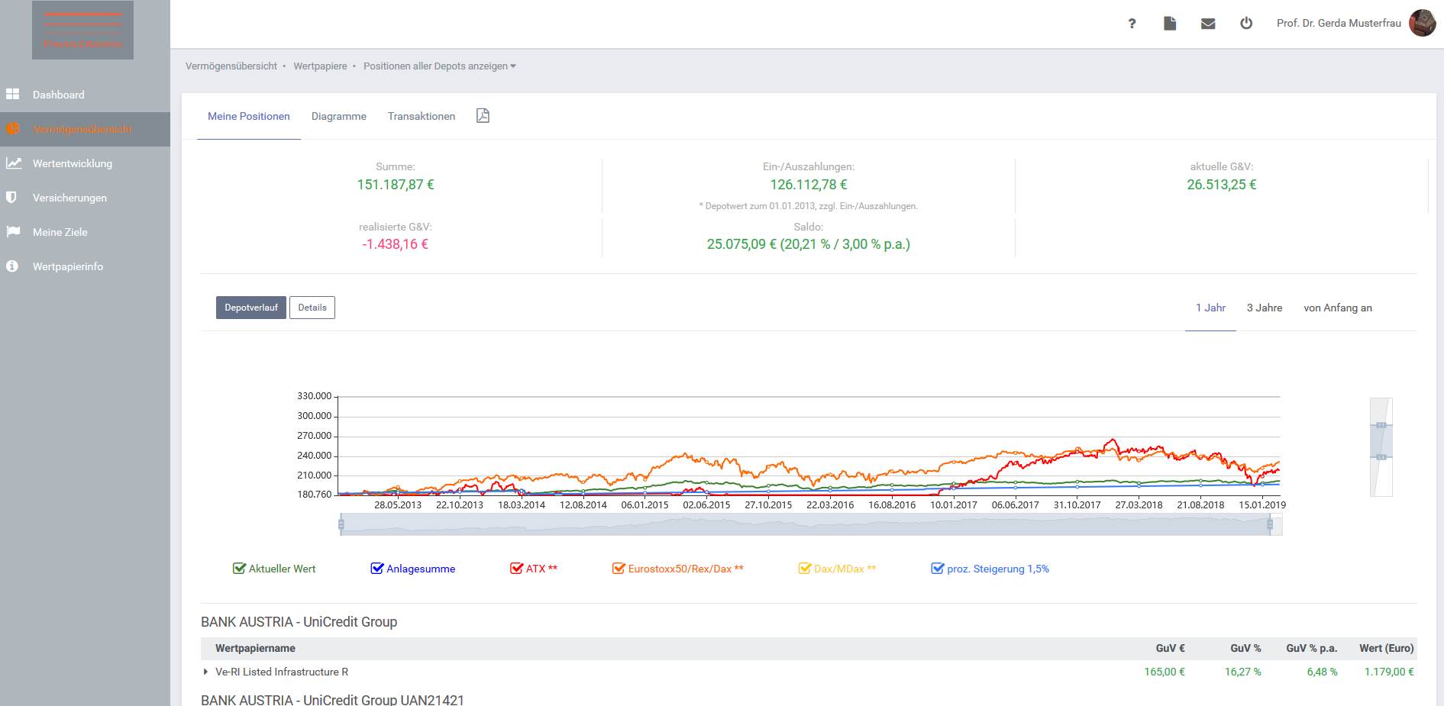Switch to the Transaktionen tab
The height and width of the screenshot is (706, 1444).
(x=421, y=116)
